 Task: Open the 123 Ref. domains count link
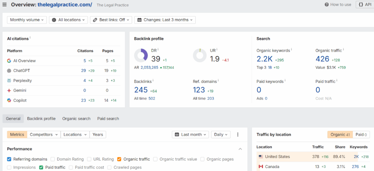(x=199, y=90)
